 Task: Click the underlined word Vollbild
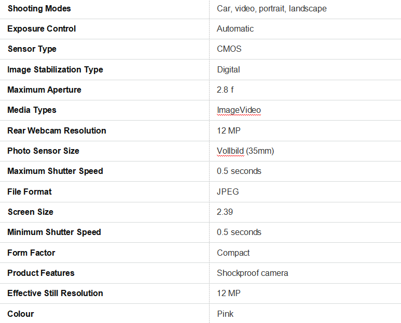click(x=230, y=151)
